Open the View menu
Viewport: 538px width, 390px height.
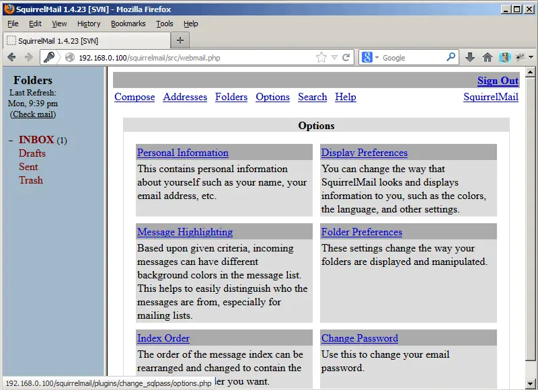pyautogui.click(x=59, y=24)
